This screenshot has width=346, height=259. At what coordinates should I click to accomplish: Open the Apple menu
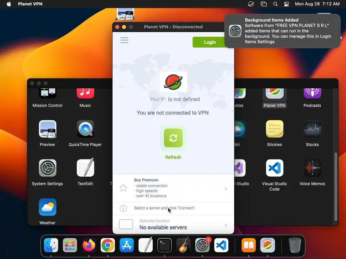[x=9, y=4]
